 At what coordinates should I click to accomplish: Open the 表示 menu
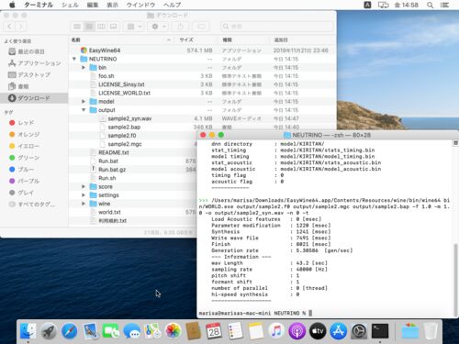pos(112,5)
